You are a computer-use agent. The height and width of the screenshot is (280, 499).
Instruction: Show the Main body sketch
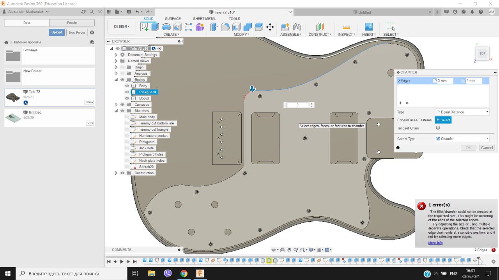point(127,117)
